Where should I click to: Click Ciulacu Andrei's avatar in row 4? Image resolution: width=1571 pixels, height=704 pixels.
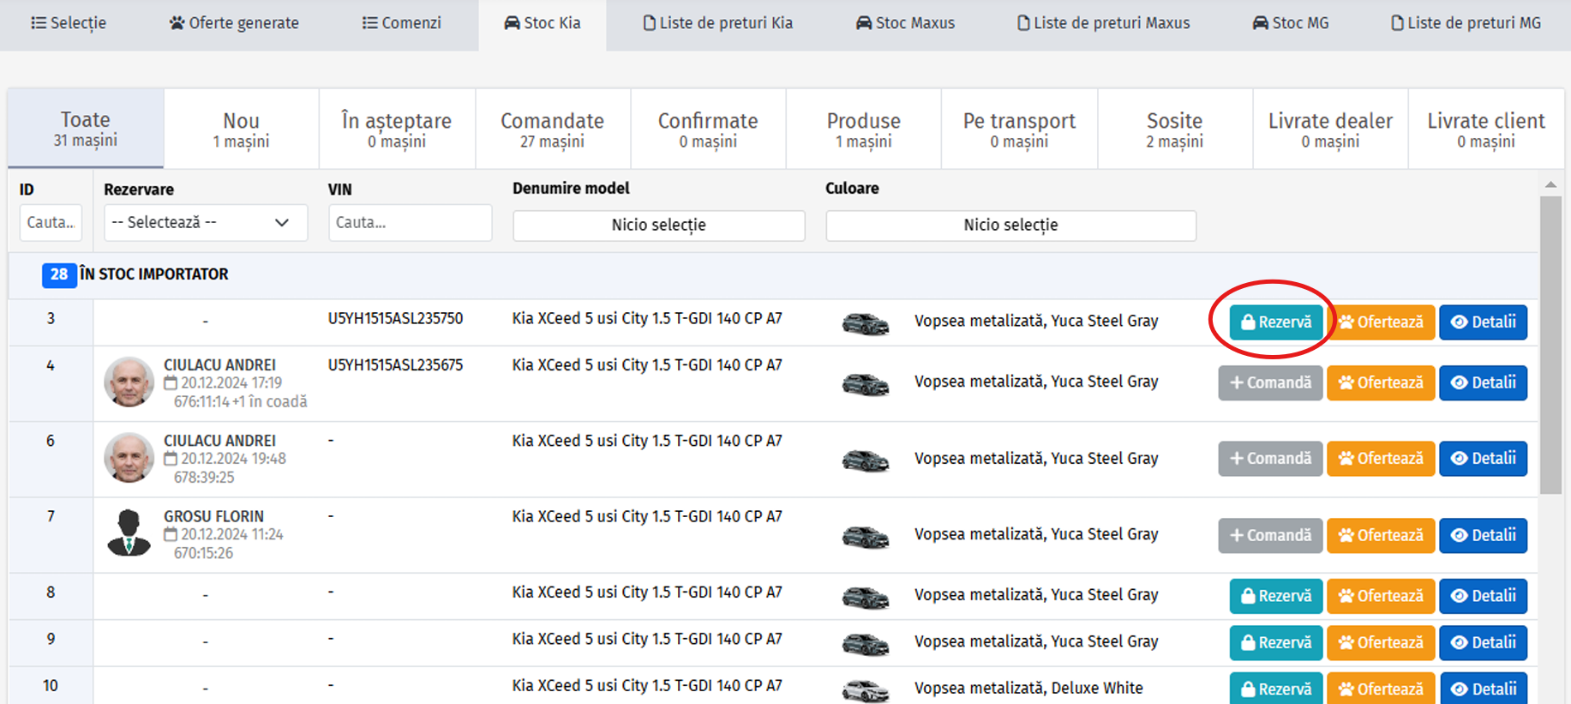[x=129, y=382]
